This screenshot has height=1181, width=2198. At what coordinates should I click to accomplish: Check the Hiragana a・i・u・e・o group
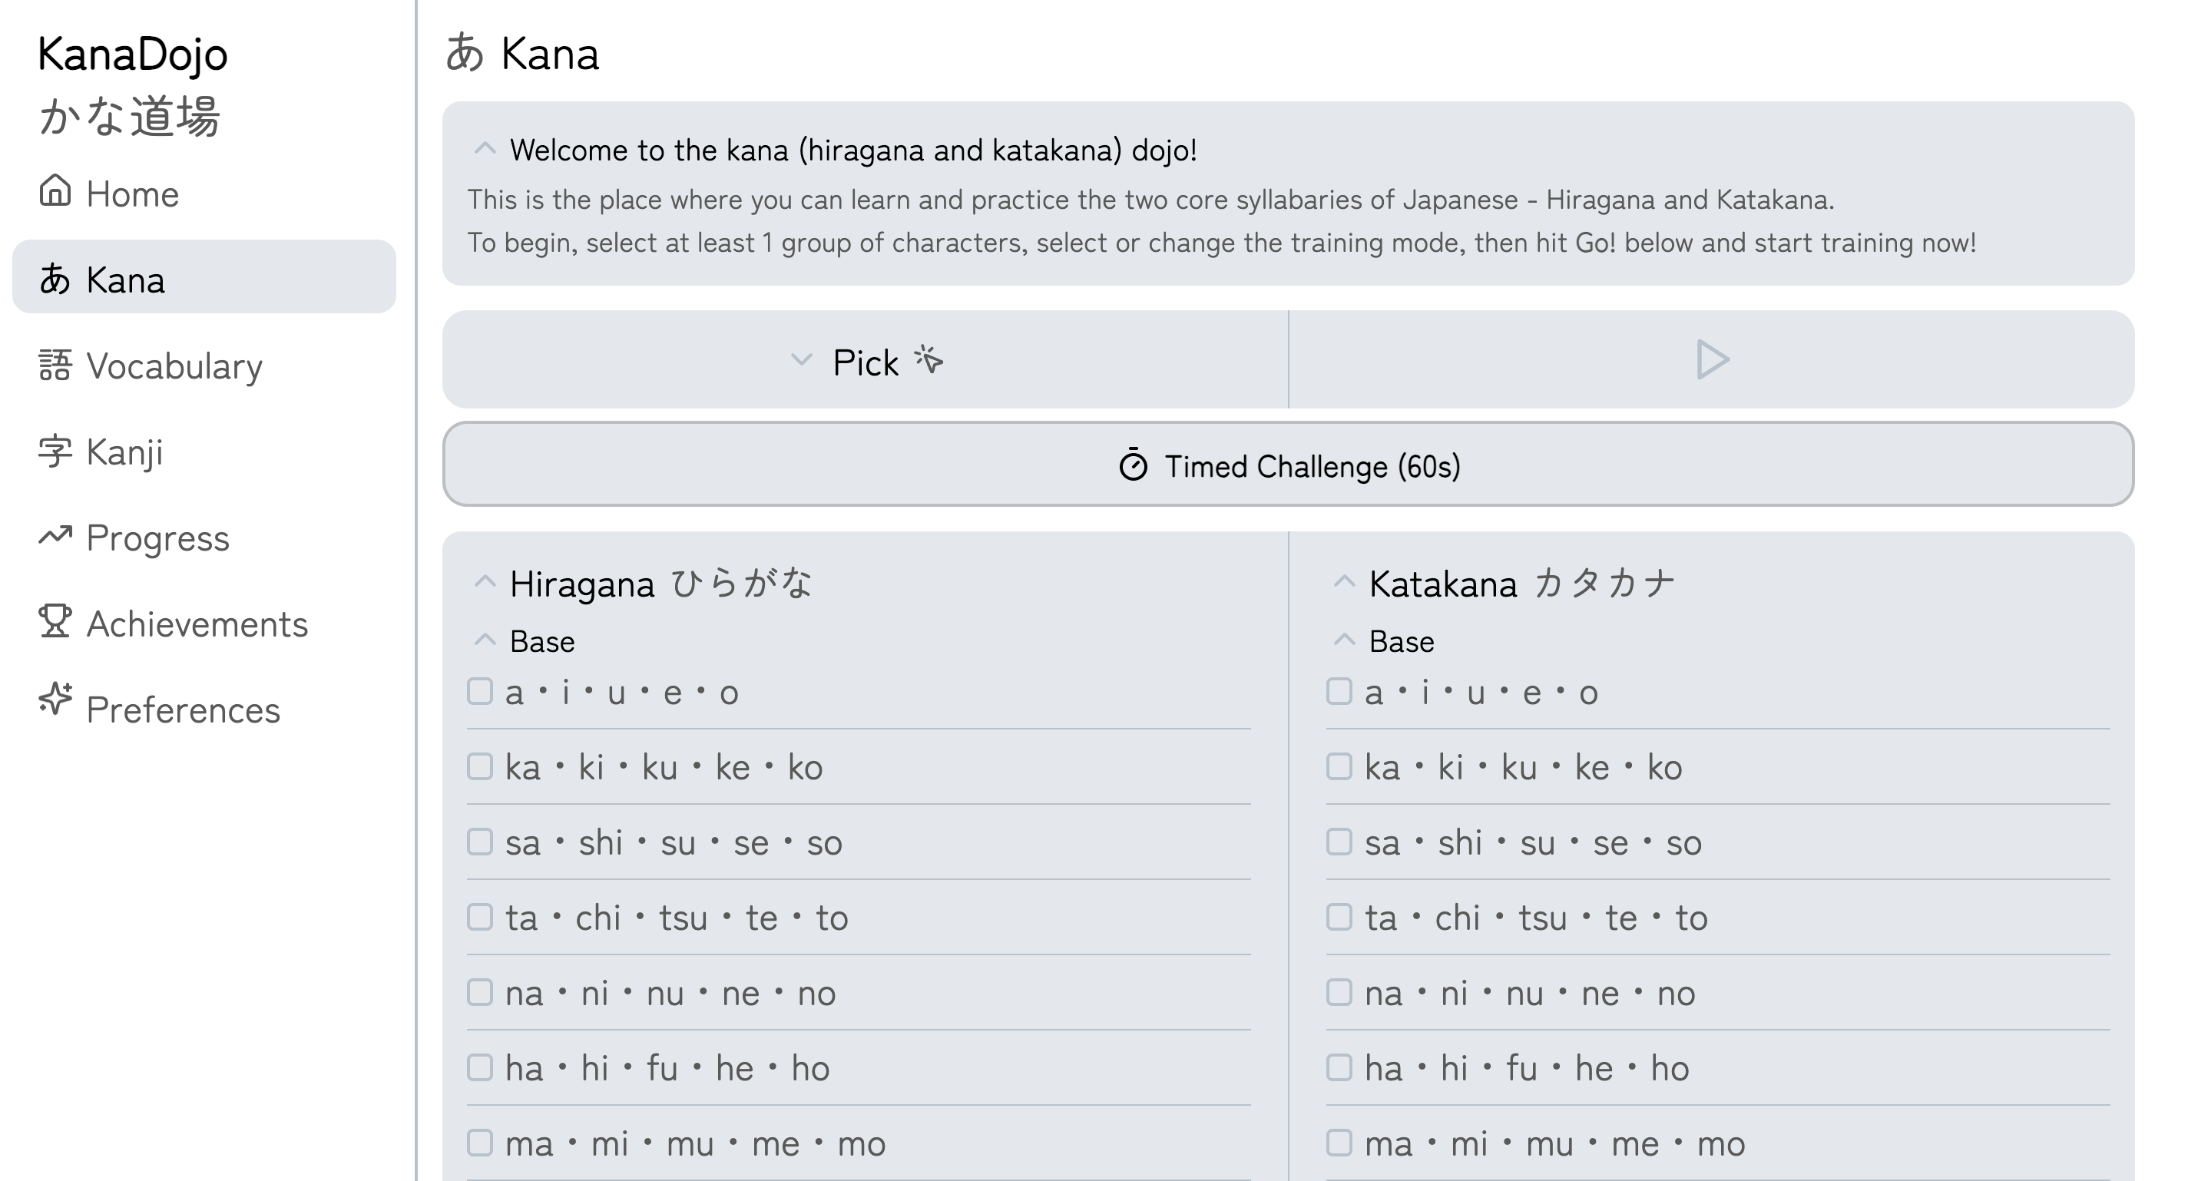[481, 691]
